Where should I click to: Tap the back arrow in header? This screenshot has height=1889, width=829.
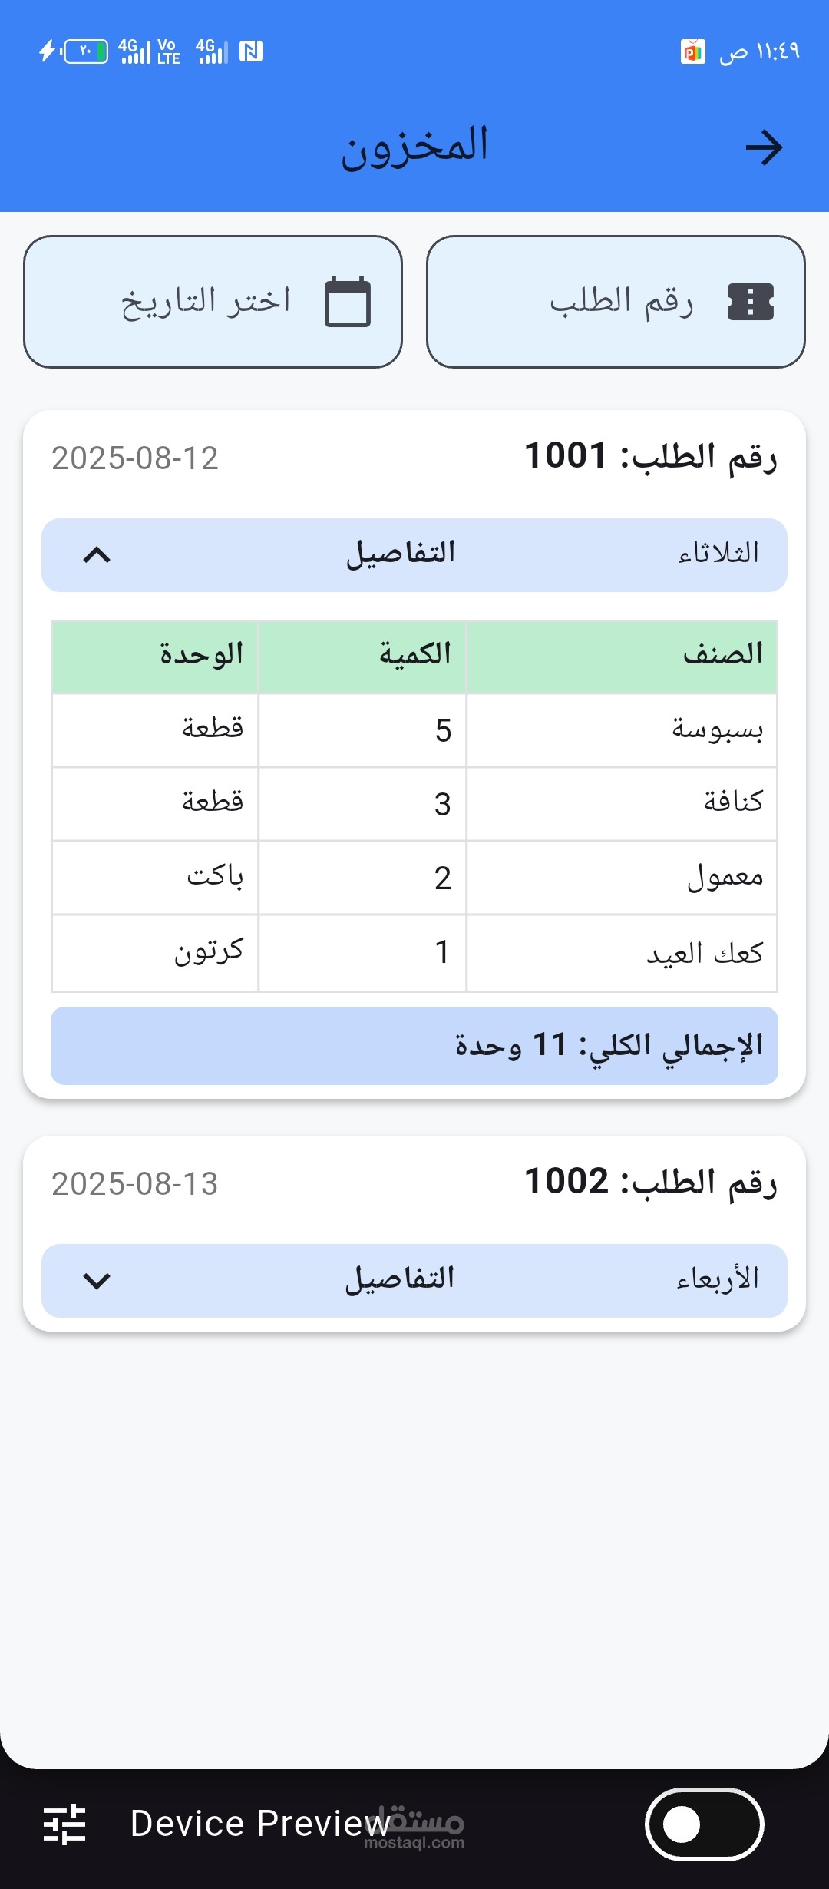pos(764,147)
